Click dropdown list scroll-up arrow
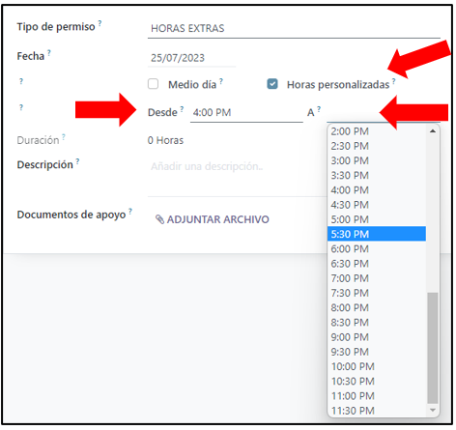Image resolution: width=456 pixels, height=430 pixels. point(433,130)
